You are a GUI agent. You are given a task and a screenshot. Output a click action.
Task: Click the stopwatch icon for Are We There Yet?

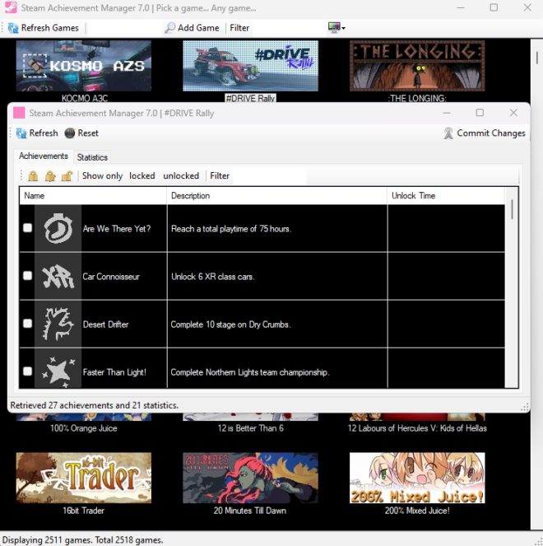[x=58, y=228]
